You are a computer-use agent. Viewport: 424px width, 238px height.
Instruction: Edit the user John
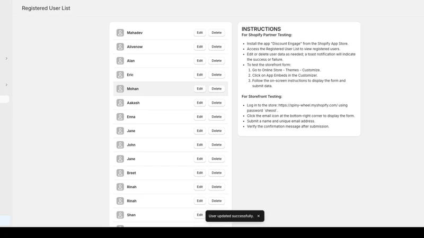(x=200, y=145)
